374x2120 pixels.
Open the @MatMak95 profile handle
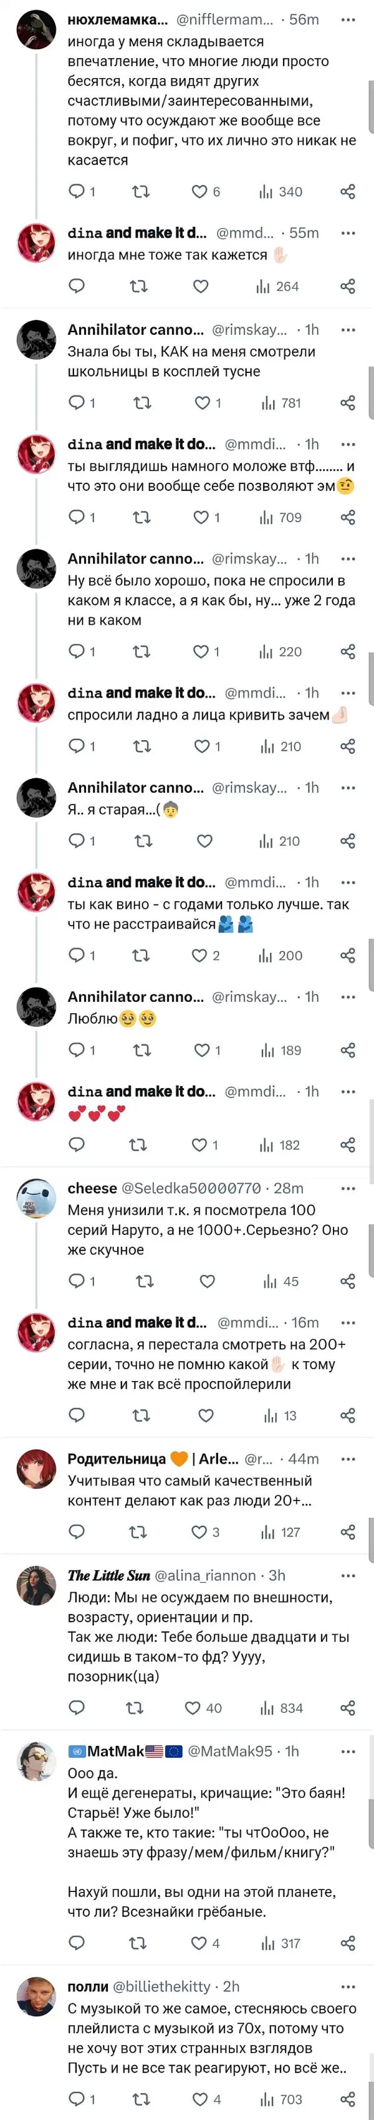[229, 1751]
